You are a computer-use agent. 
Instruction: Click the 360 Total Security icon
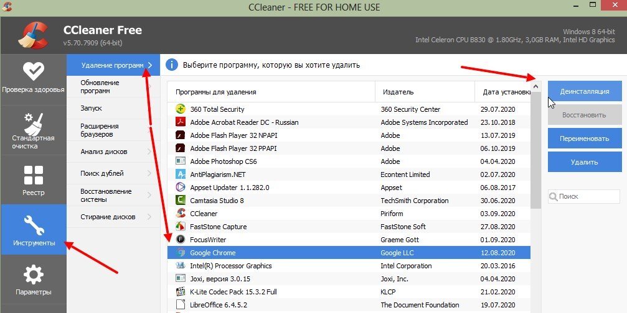tap(181, 109)
